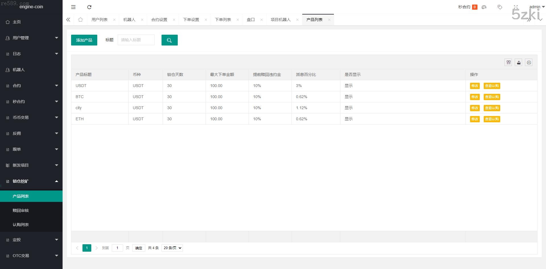Click 查看认购 for the ETH row

tap(492, 119)
